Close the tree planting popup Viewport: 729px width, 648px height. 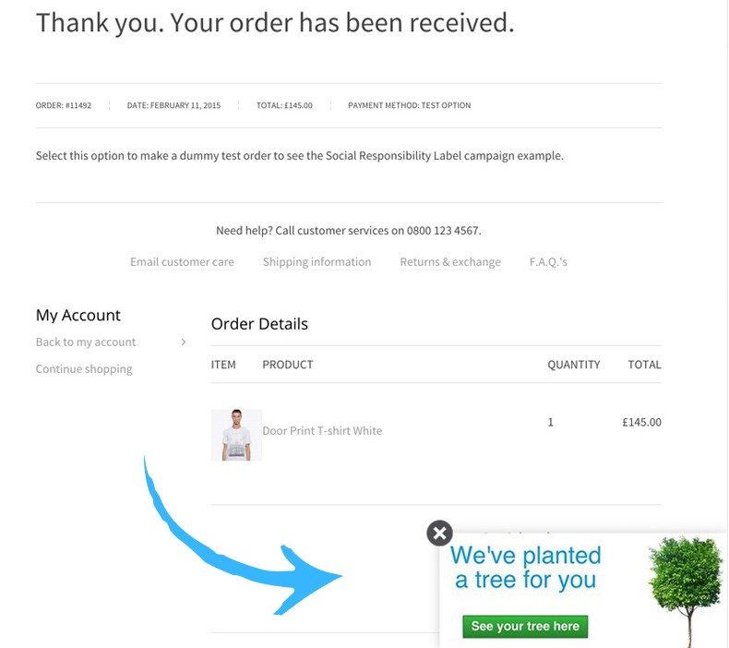pos(440,533)
